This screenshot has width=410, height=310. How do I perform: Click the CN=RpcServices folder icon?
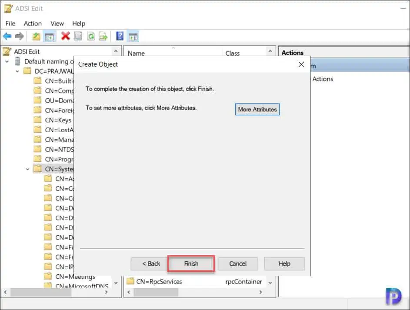[130, 281]
